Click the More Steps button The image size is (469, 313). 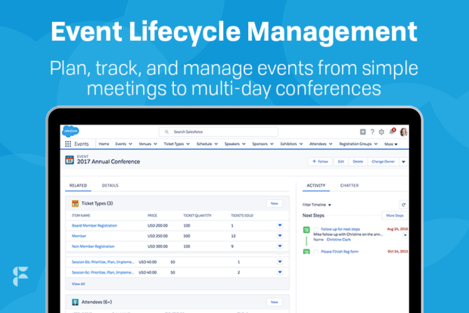pos(395,215)
